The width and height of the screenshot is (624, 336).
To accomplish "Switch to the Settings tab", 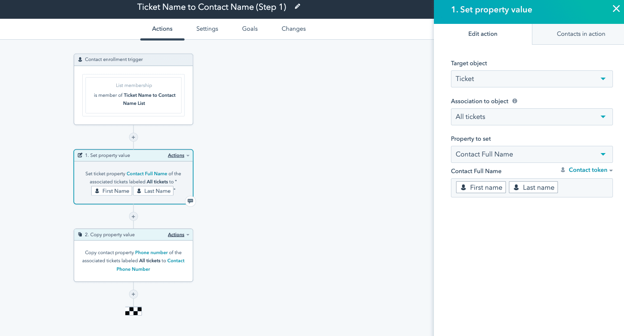I will [x=207, y=29].
